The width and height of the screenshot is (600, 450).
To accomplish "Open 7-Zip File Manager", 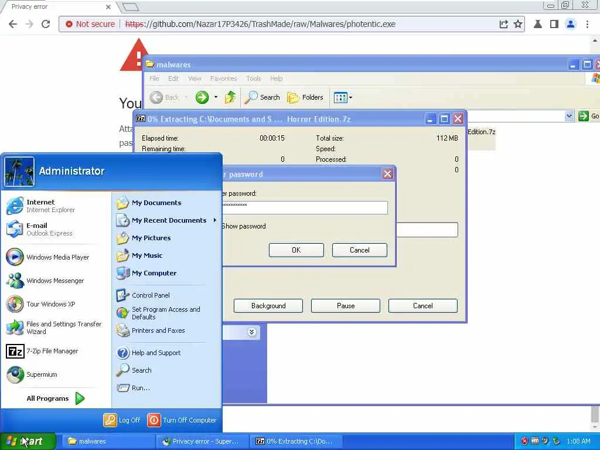I will click(x=42, y=351).
